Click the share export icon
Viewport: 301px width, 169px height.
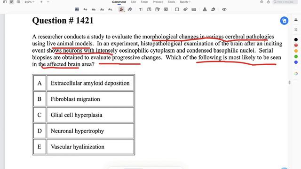pyautogui.click(x=269, y=2)
